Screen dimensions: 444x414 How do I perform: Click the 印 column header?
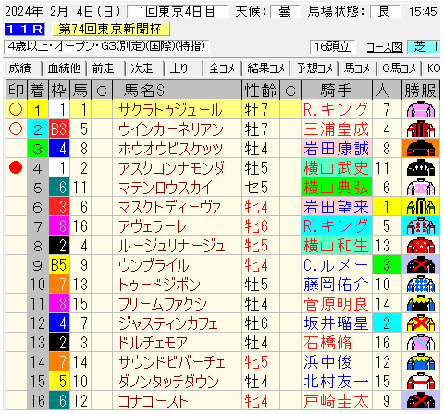point(17,91)
